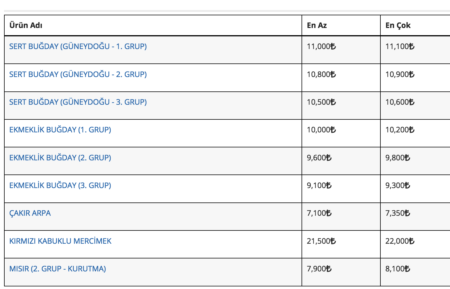Click the En Az column header
Viewport: 450px width, 289px height.
click(x=317, y=25)
